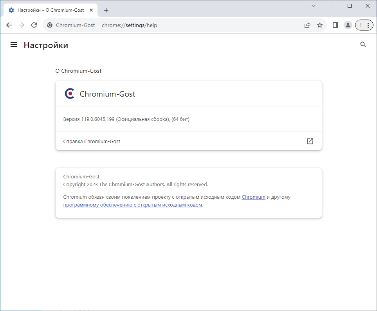Click the address bar URL chrome://settings/help

pos(129,25)
